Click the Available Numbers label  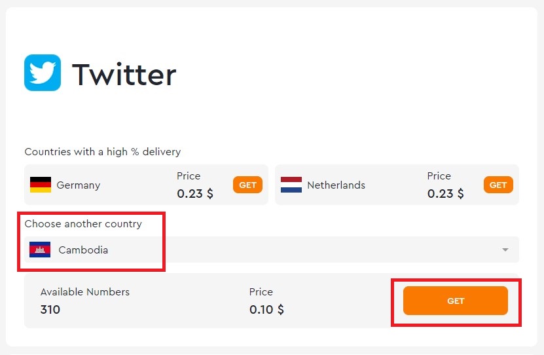click(x=85, y=292)
